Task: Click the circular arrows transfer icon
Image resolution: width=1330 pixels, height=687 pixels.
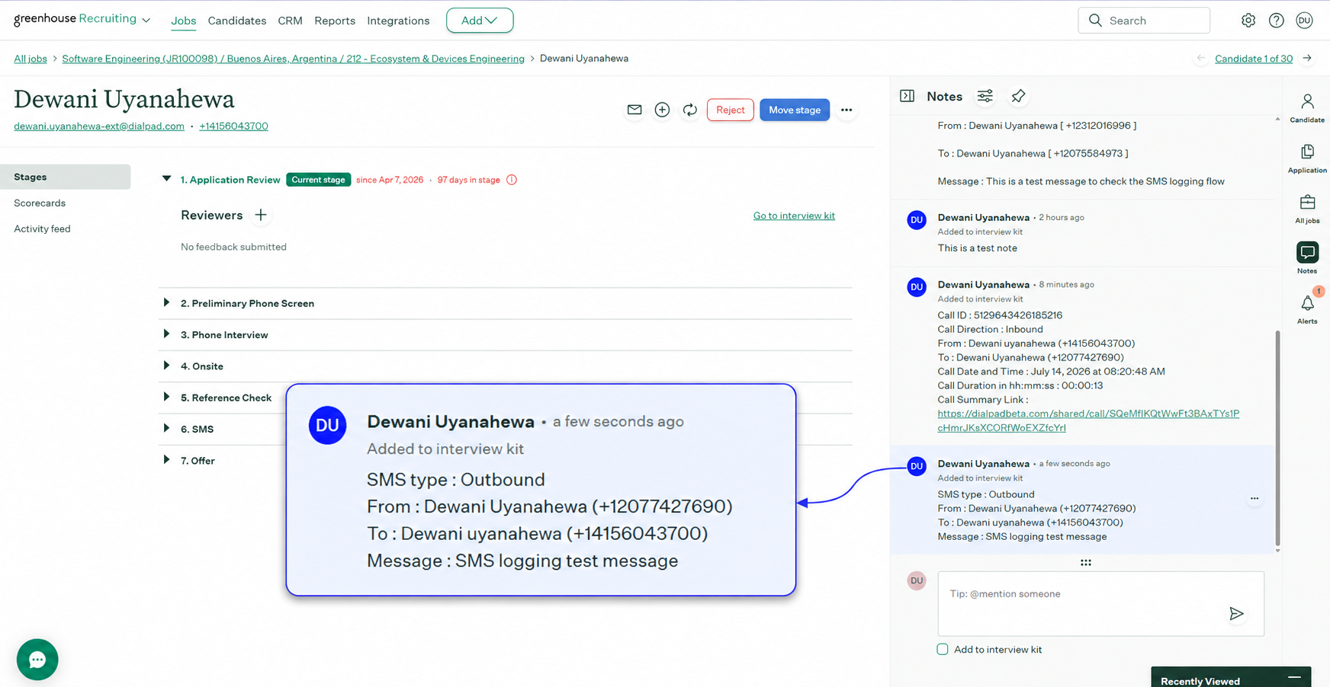Action: pyautogui.click(x=690, y=110)
